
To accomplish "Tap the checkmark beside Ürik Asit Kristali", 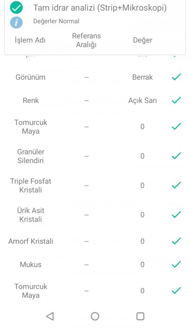I will [x=176, y=215].
